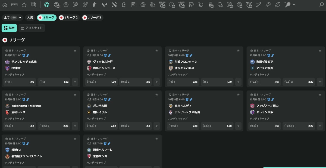Favorite the 川崎フロンターレ match star
This screenshot has height=168, width=326.
pyautogui.click(x=238, y=51)
